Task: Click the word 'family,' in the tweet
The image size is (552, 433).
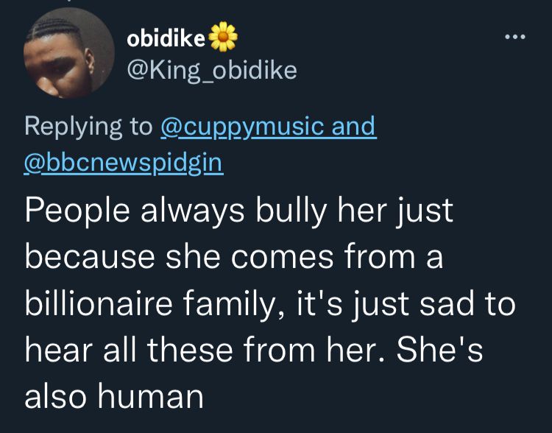Action: [x=234, y=304]
